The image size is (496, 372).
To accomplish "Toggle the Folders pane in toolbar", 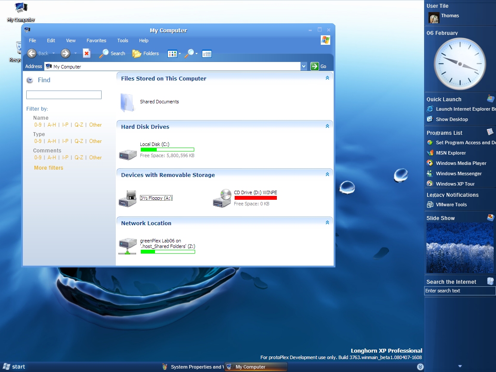I will [146, 53].
